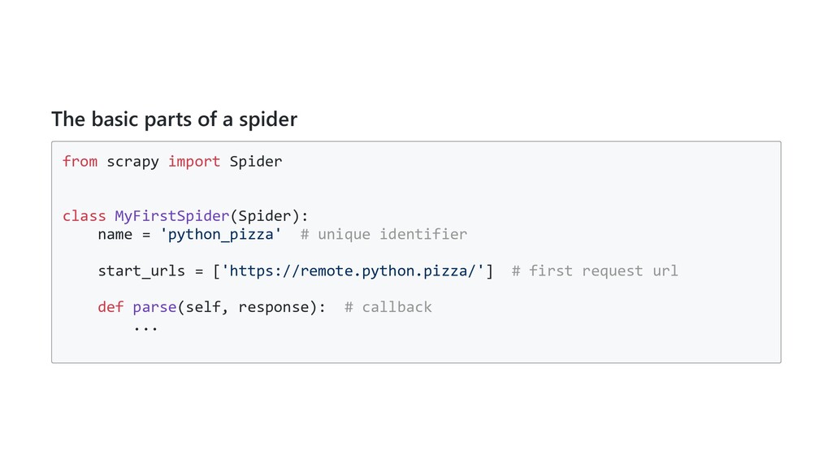Click 'Spider' in the import line
The width and height of the screenshot is (832, 468).
[256, 161]
